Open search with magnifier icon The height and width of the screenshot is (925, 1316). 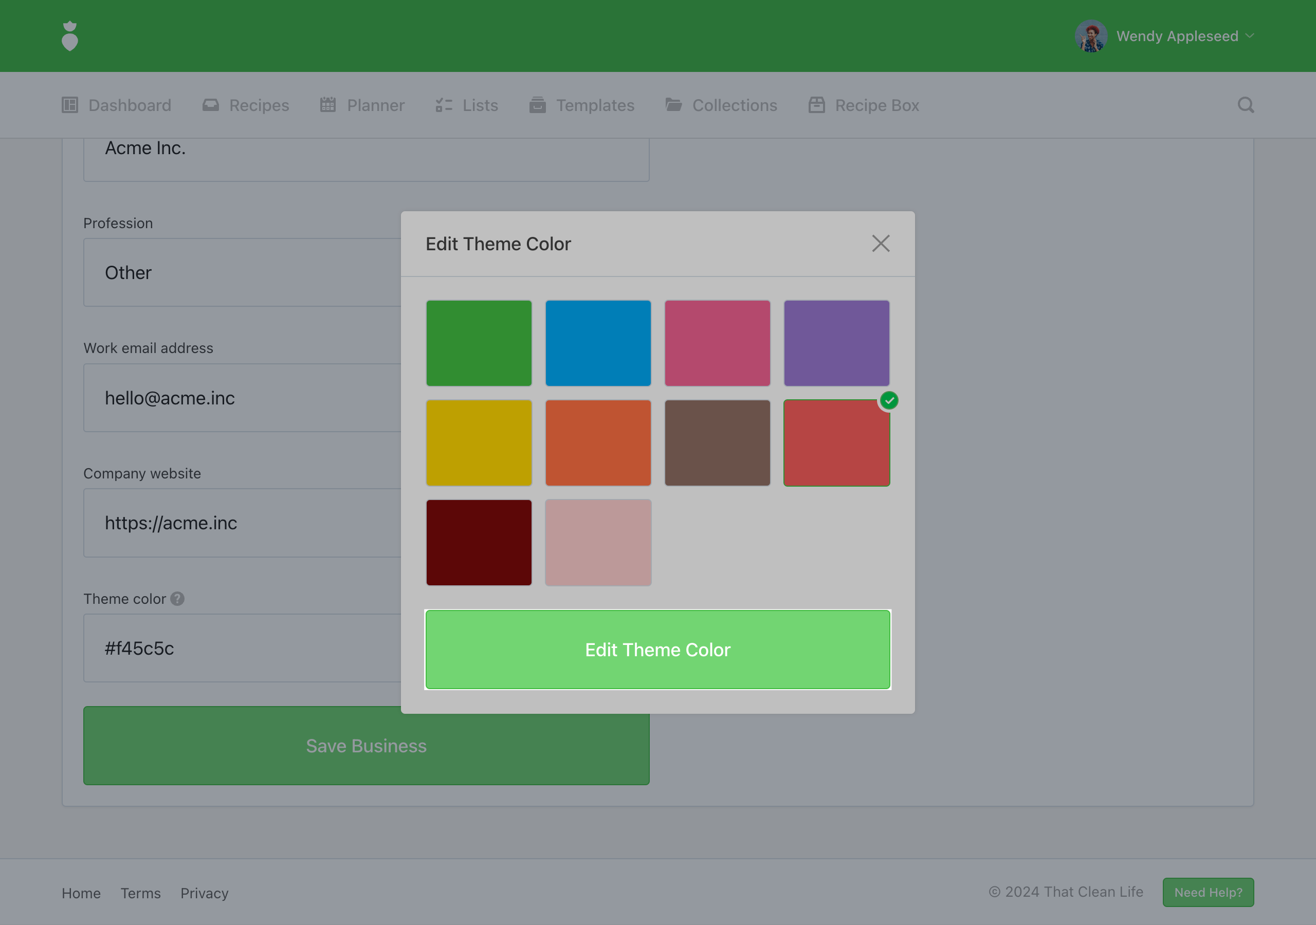(1245, 105)
